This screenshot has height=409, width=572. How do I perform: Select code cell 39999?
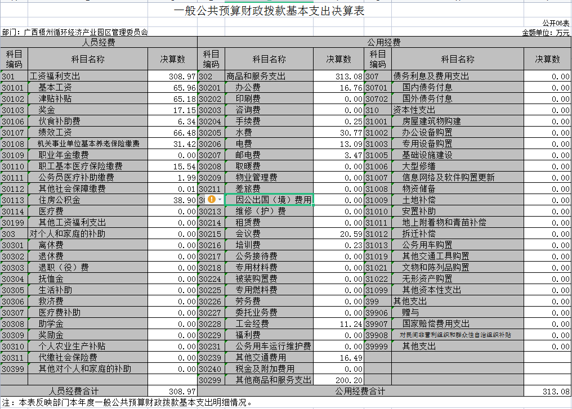378,347
